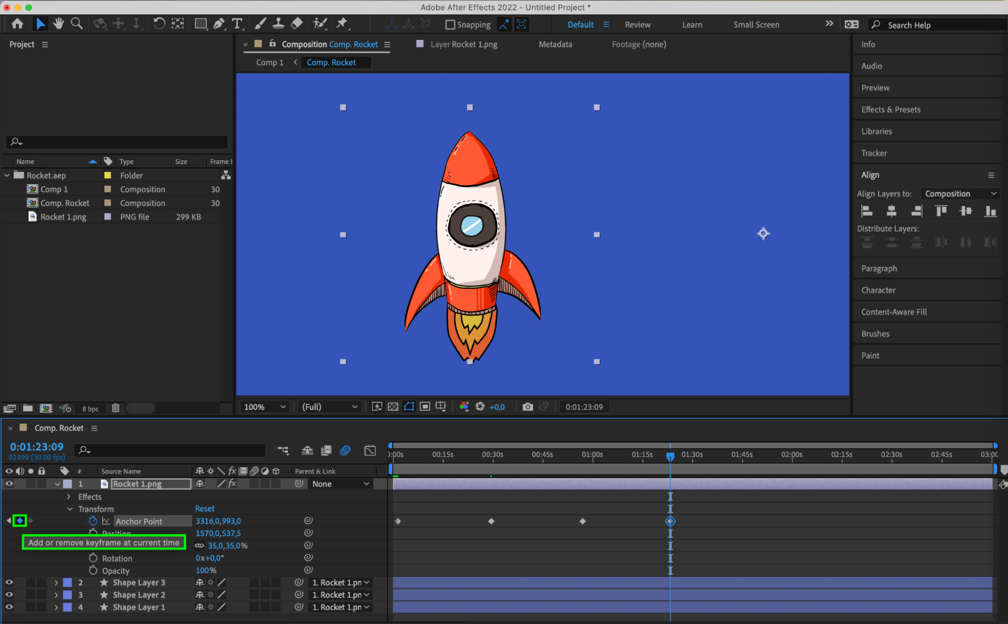Switch to the Review workspace
This screenshot has height=624, width=1008.
pos(637,25)
